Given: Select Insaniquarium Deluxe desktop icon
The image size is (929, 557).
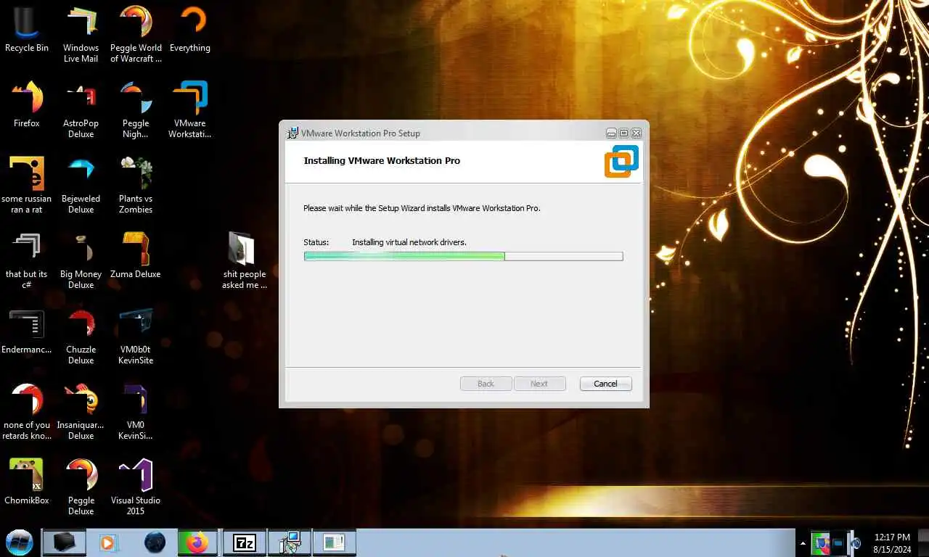Looking at the screenshot, I should click(81, 411).
